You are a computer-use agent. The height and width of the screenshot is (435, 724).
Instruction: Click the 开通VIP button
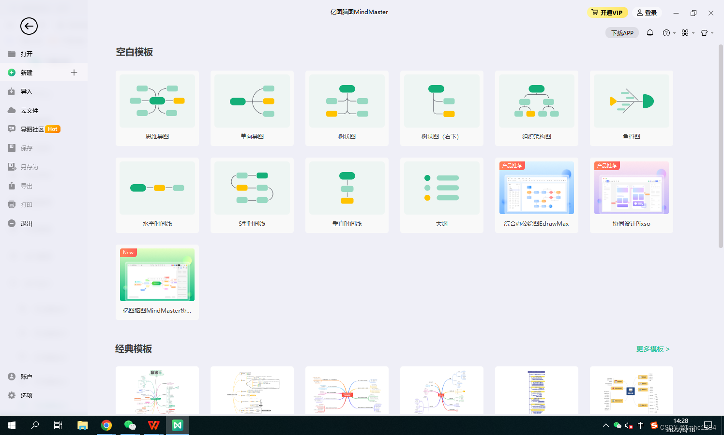607,13
